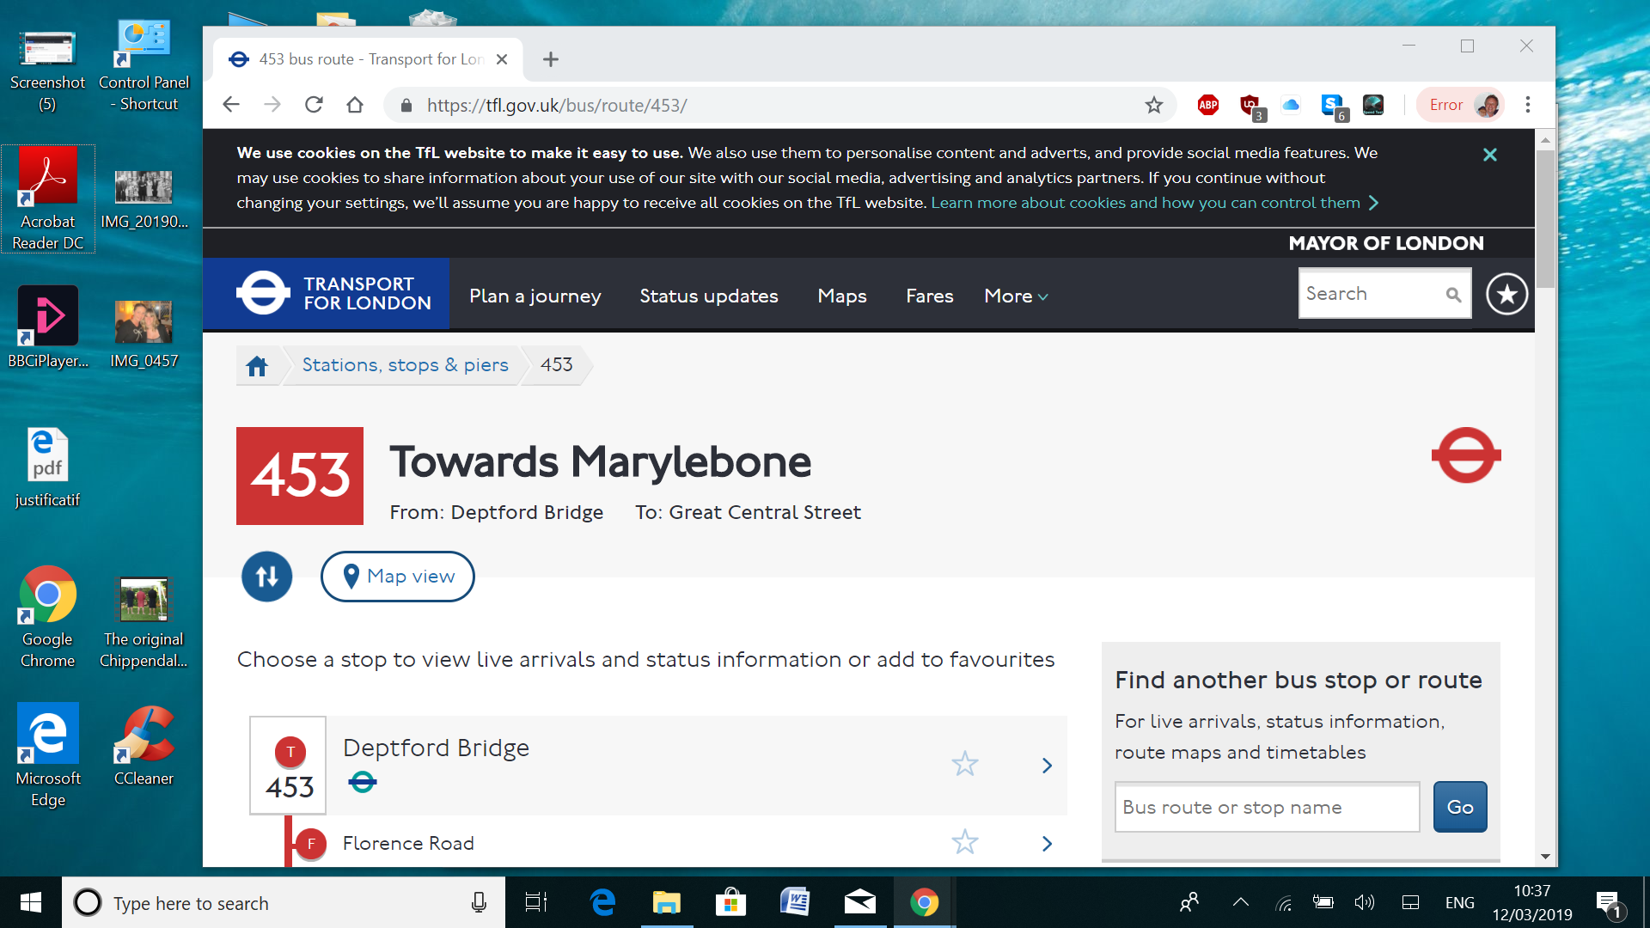This screenshot has height=928, width=1650.
Task: Click the Skype extension icon
Action: 1334,107
